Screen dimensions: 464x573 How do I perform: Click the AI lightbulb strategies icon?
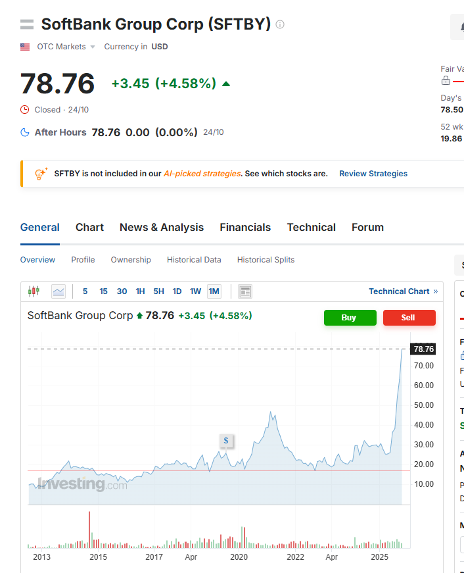[41, 174]
